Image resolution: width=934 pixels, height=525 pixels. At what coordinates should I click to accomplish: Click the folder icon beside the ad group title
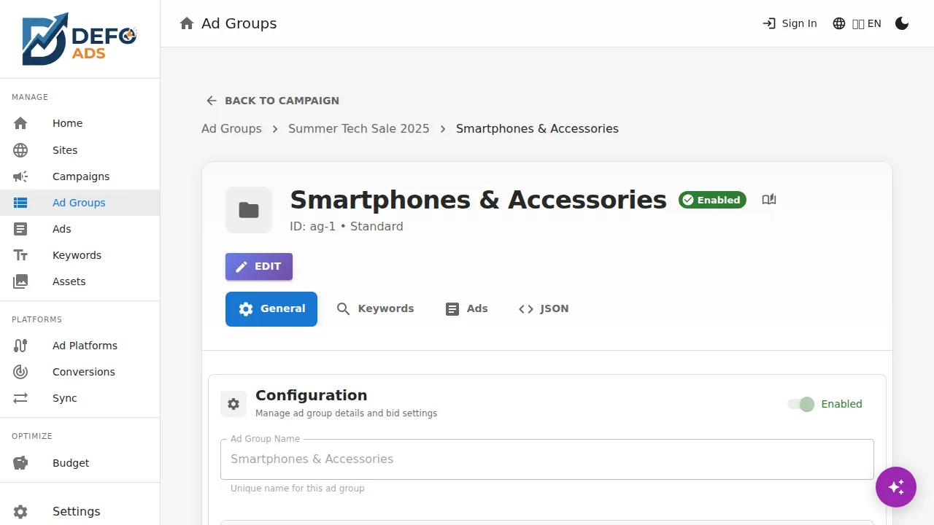tap(249, 210)
